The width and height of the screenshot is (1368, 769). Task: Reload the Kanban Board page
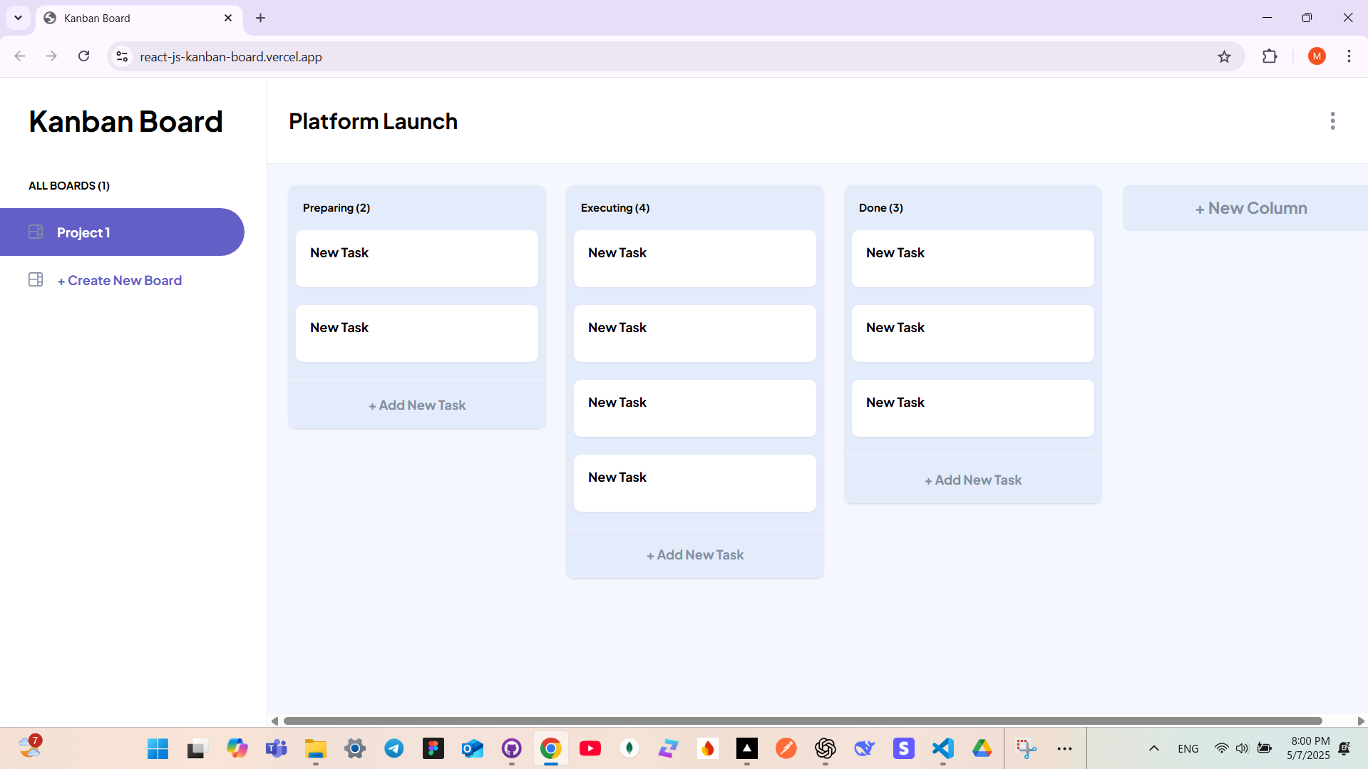(x=83, y=56)
